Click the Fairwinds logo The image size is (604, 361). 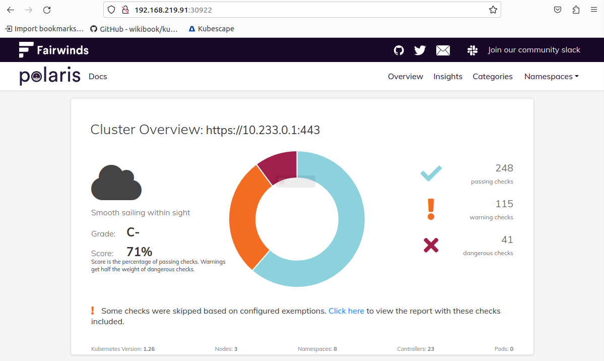[x=54, y=50]
